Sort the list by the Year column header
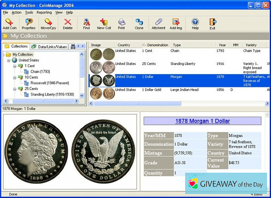Viewport: 271px width, 198px height. [x=222, y=45]
